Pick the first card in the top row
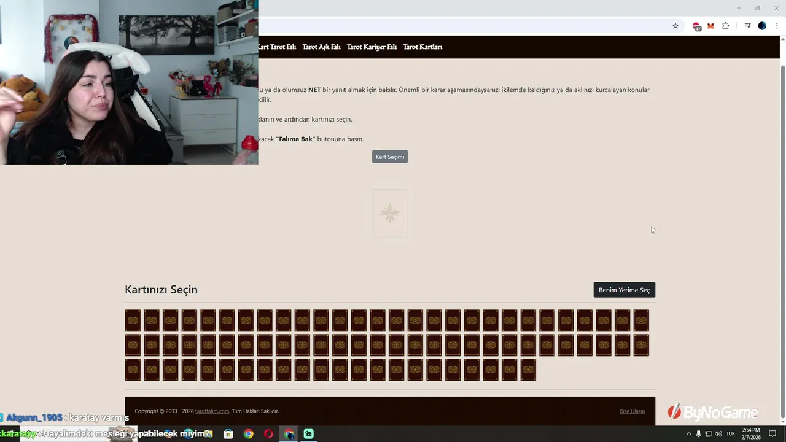786x442 pixels. click(133, 320)
